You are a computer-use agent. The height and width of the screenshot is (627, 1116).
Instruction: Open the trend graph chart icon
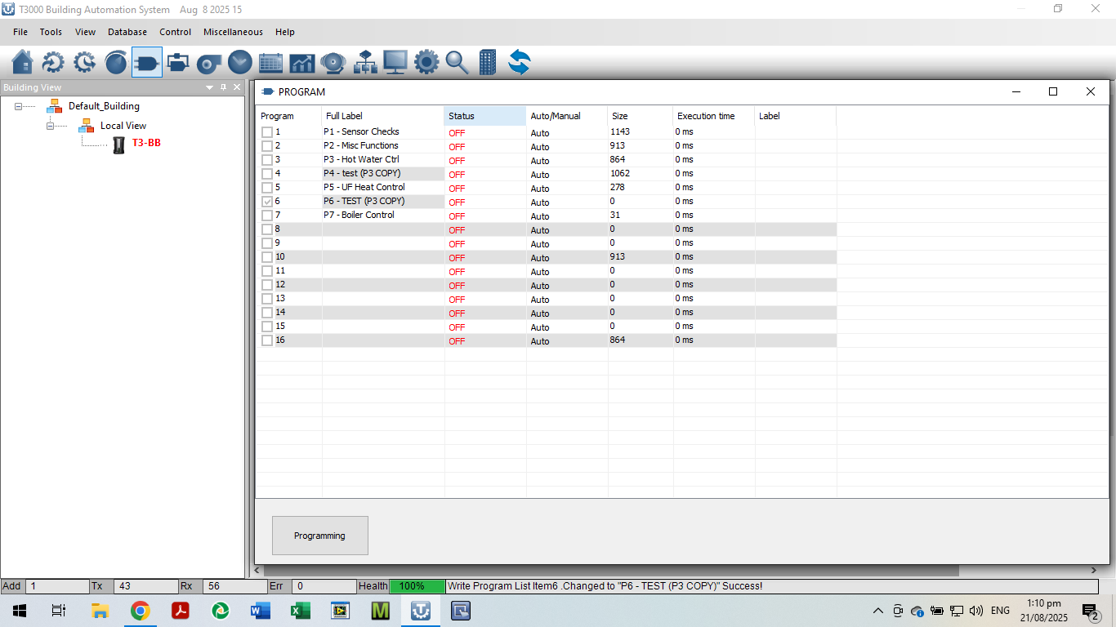tap(301, 62)
